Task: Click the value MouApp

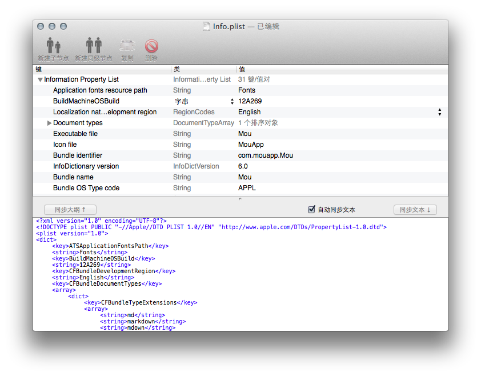Action: (x=251, y=145)
